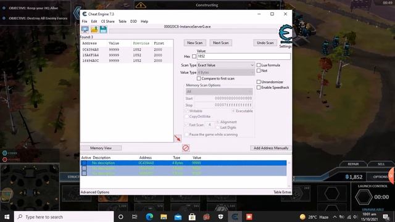This screenshot has width=395, height=222.
Task: Click the volume speaker tray icon
Action: coord(355,216)
